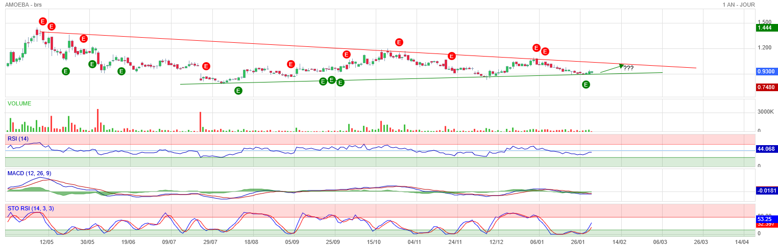Click the green 1.444 high price tag

click(x=767, y=28)
